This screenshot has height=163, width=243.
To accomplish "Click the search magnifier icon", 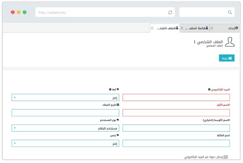I will pos(230,12).
